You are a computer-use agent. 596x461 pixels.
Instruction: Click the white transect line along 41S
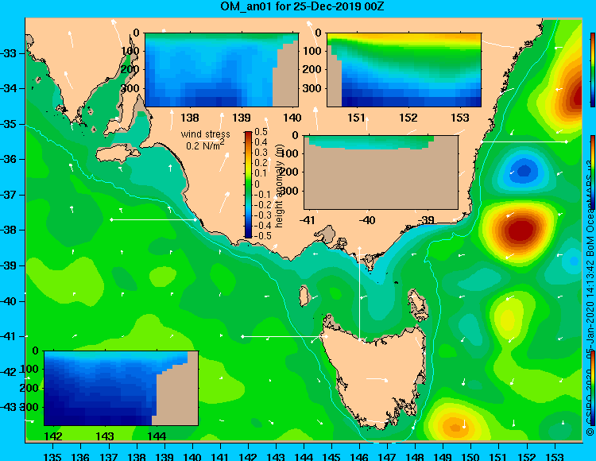tap(284, 336)
